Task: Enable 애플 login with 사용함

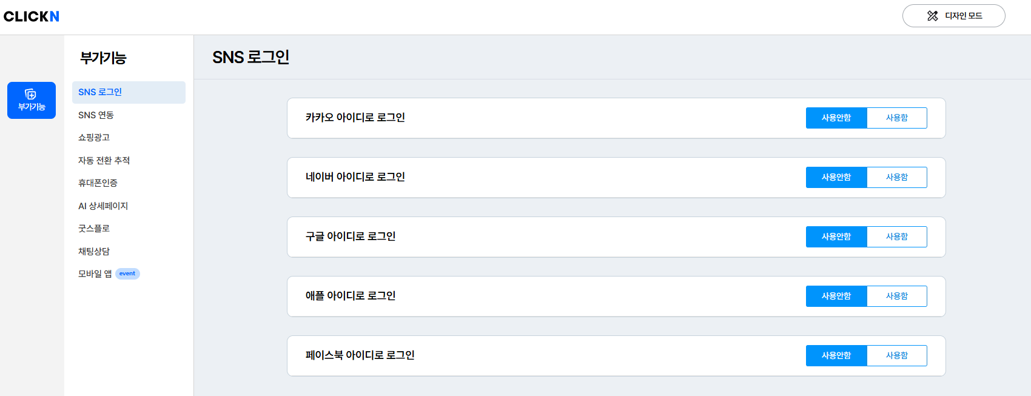Action: tap(896, 297)
